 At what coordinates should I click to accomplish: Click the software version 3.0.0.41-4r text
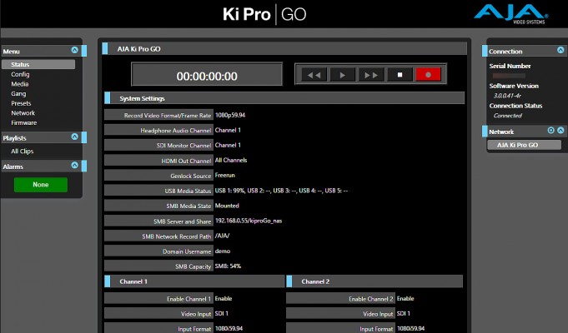click(507, 96)
